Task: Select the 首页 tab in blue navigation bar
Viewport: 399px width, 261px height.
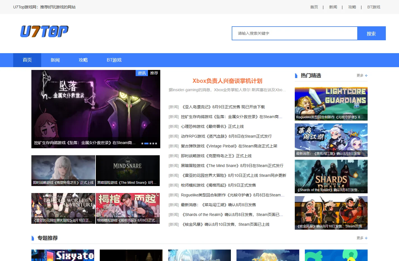Action: point(27,60)
